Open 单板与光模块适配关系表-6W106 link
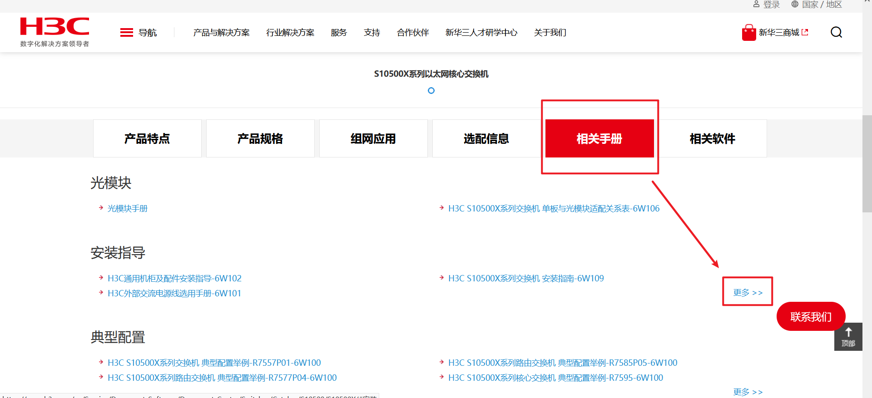Screen dimensions: 872x398 [x=554, y=209]
